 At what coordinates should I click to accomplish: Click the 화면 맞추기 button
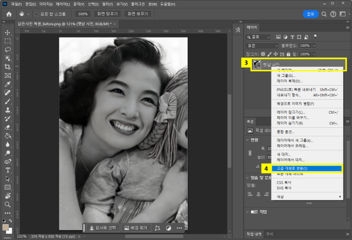107,13
